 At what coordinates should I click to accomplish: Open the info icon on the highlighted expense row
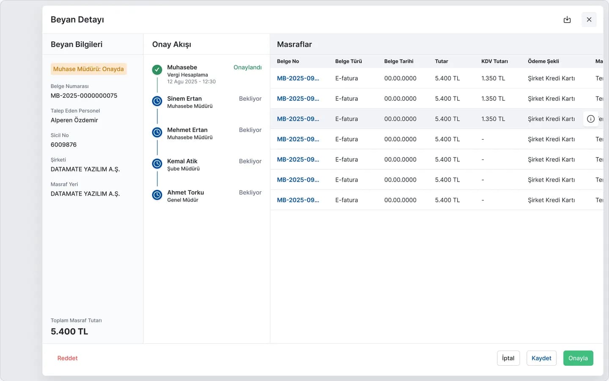(x=591, y=119)
